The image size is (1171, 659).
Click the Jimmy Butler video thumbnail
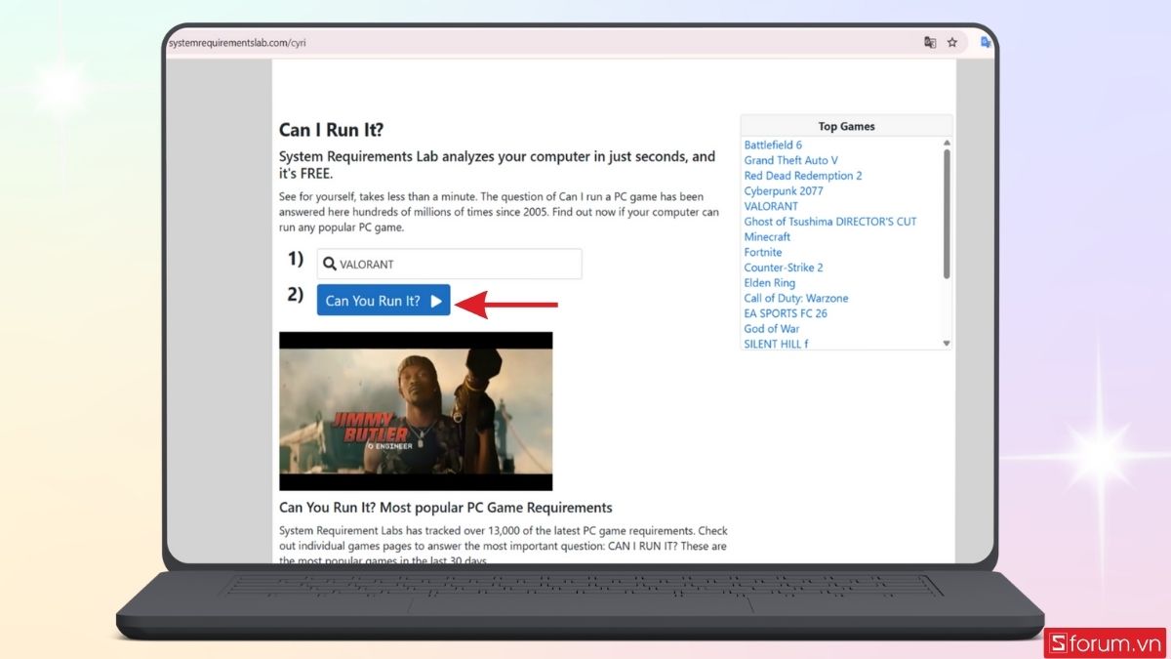pos(416,411)
